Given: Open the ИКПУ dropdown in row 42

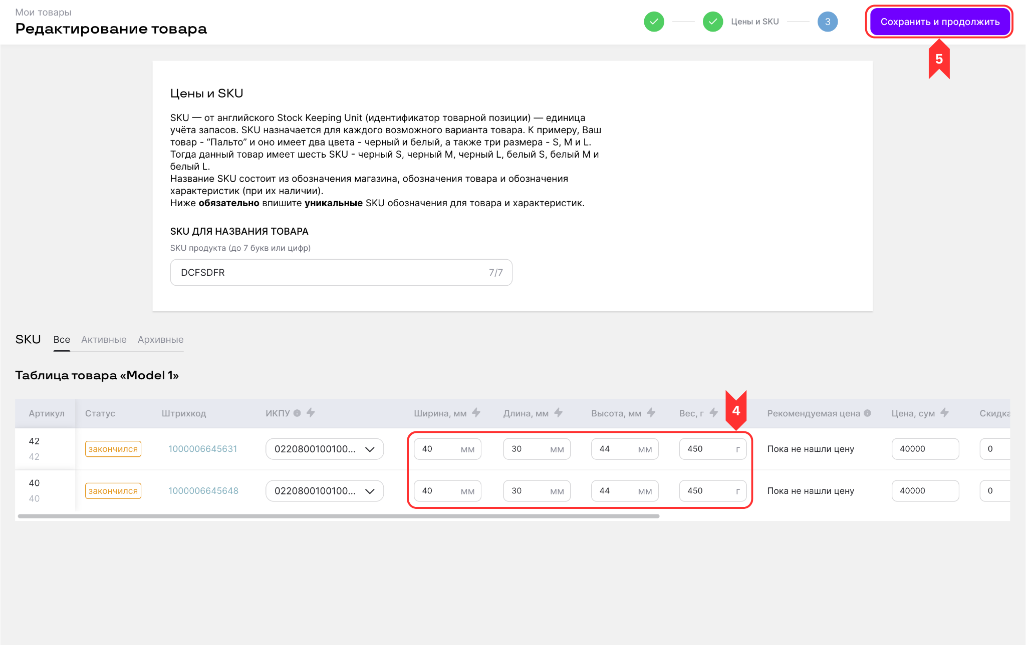Looking at the screenshot, I should click(325, 449).
